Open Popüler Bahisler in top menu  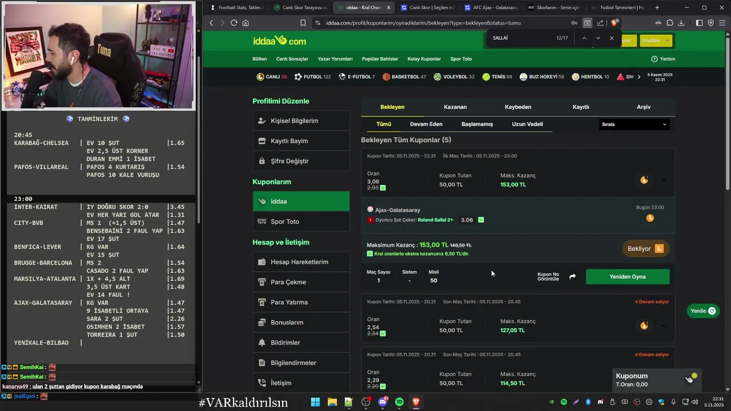point(380,59)
